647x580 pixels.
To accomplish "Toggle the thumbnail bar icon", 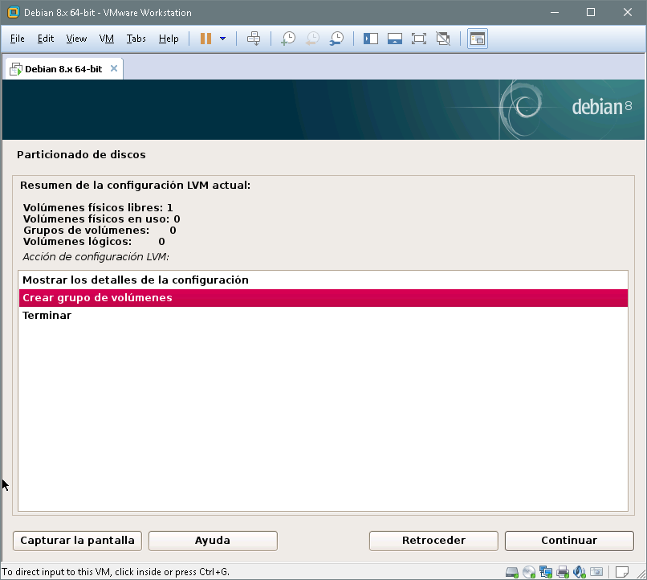I will pyautogui.click(x=394, y=39).
